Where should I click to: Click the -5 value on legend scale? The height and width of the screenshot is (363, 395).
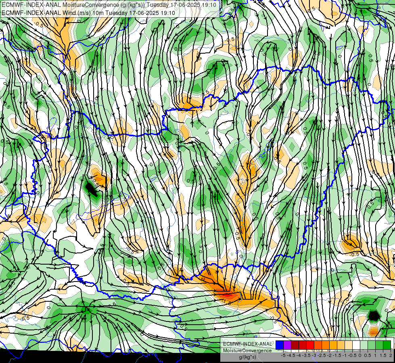283,355
